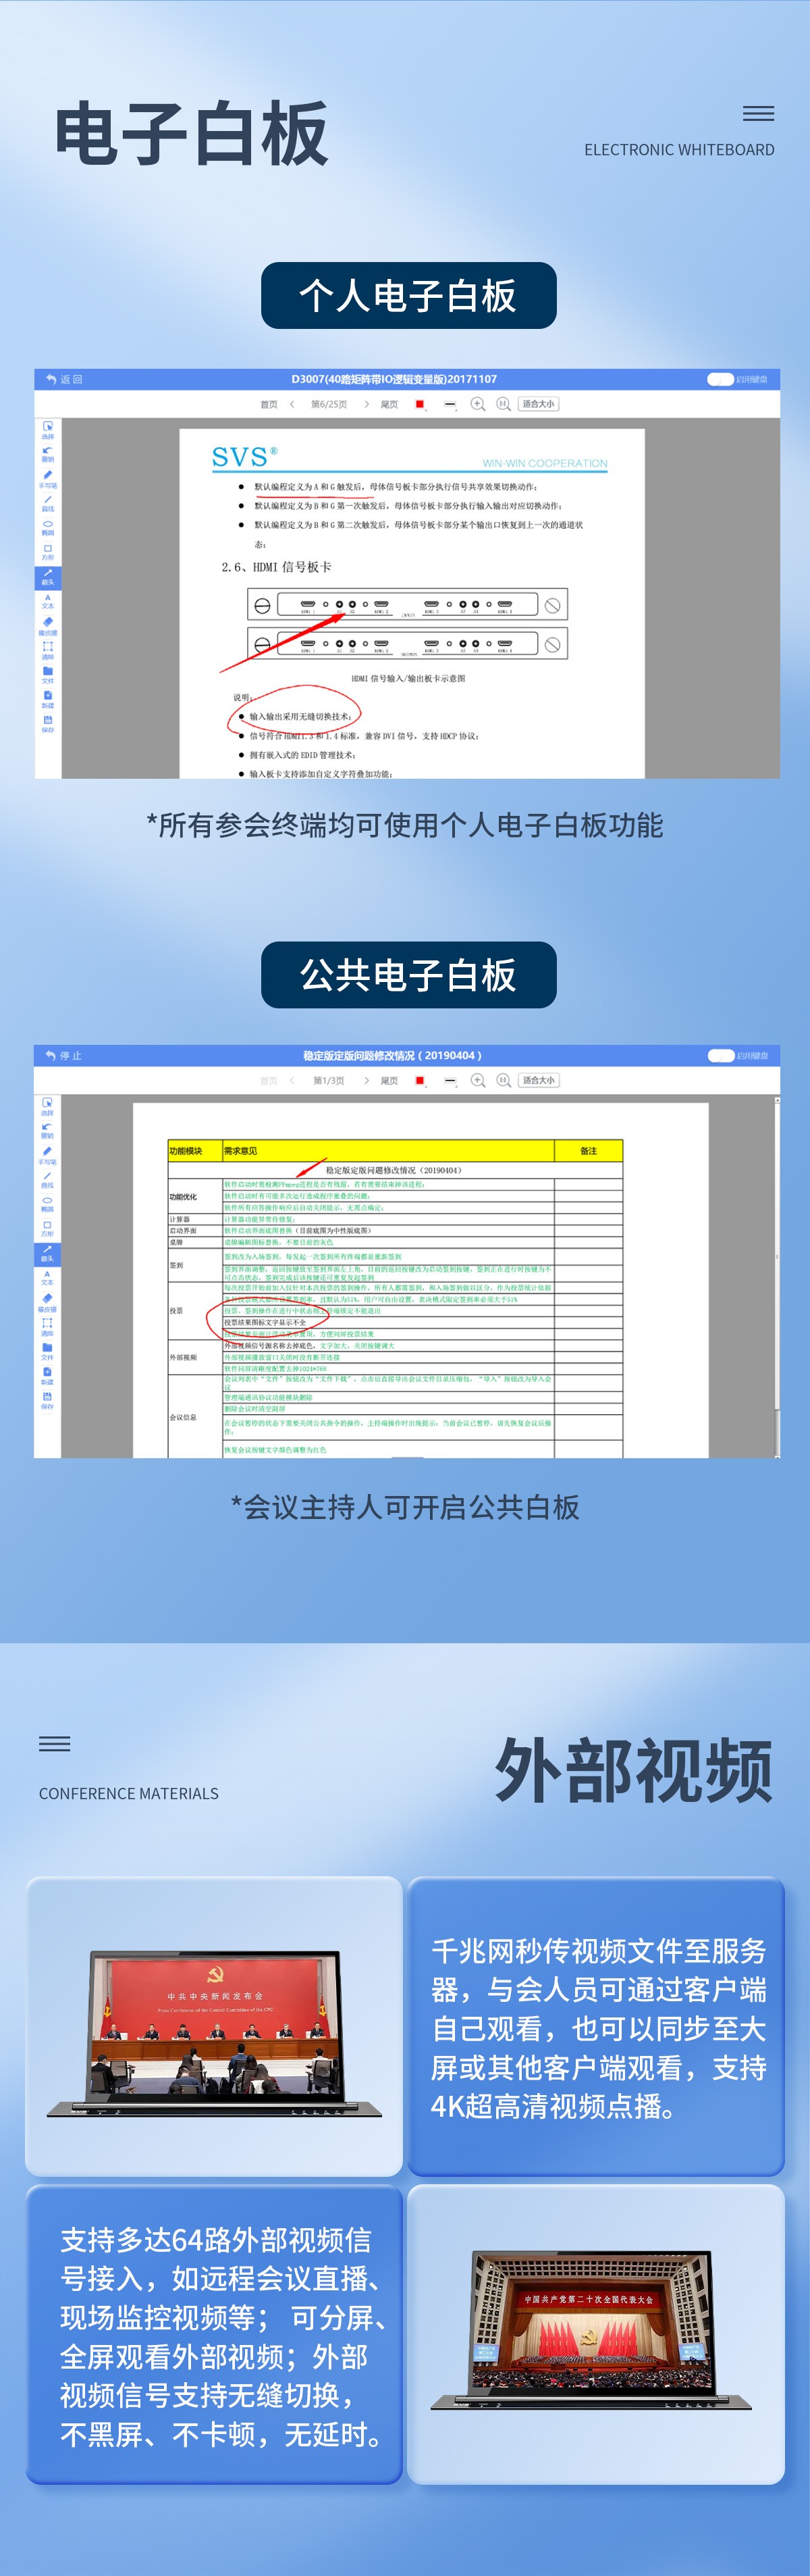
Task: Click 2.6、HDMI 信号板卡 heading text
Action: coord(276,567)
